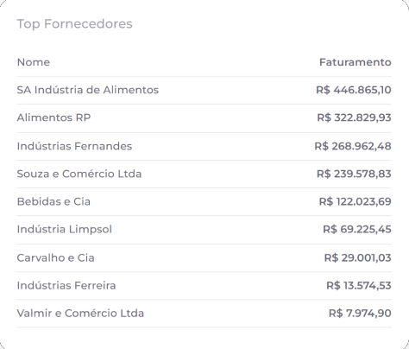Open the Indústria Limpsol row
Viewport: 409px width, 349px height.
(204, 230)
